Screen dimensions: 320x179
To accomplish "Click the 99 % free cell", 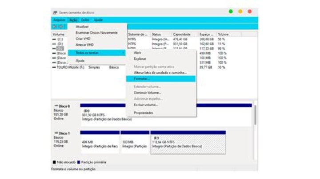I will [221, 49].
